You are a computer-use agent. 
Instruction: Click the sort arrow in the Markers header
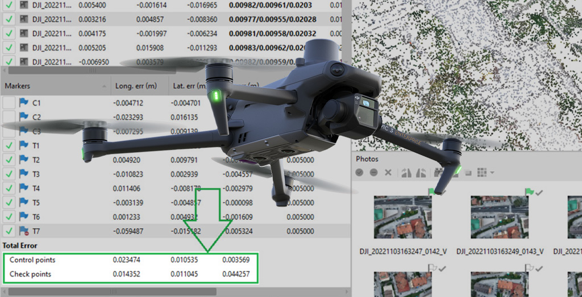point(103,86)
